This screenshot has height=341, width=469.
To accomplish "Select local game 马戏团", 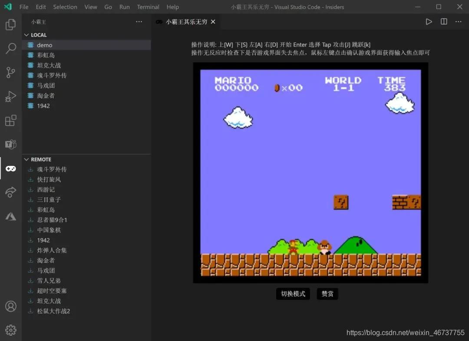I will click(x=86, y=86).
